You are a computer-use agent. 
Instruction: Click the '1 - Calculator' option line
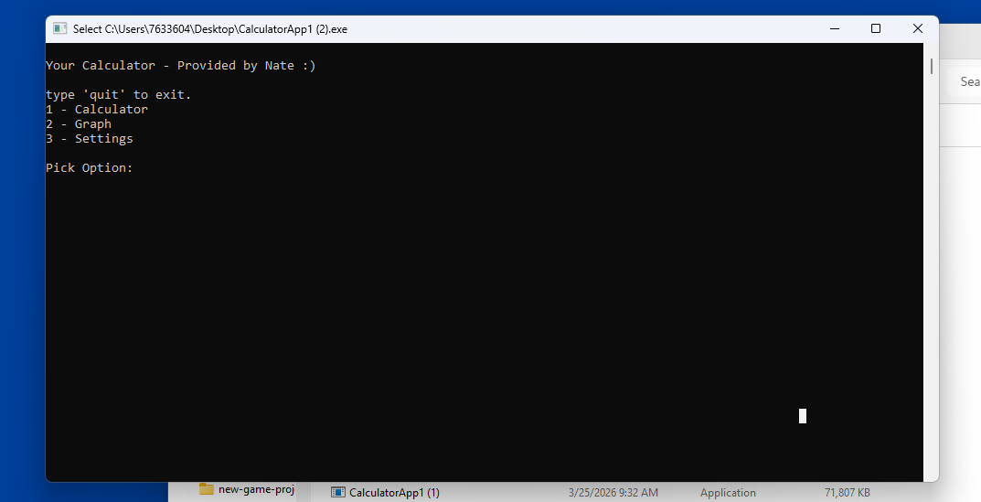coord(97,109)
